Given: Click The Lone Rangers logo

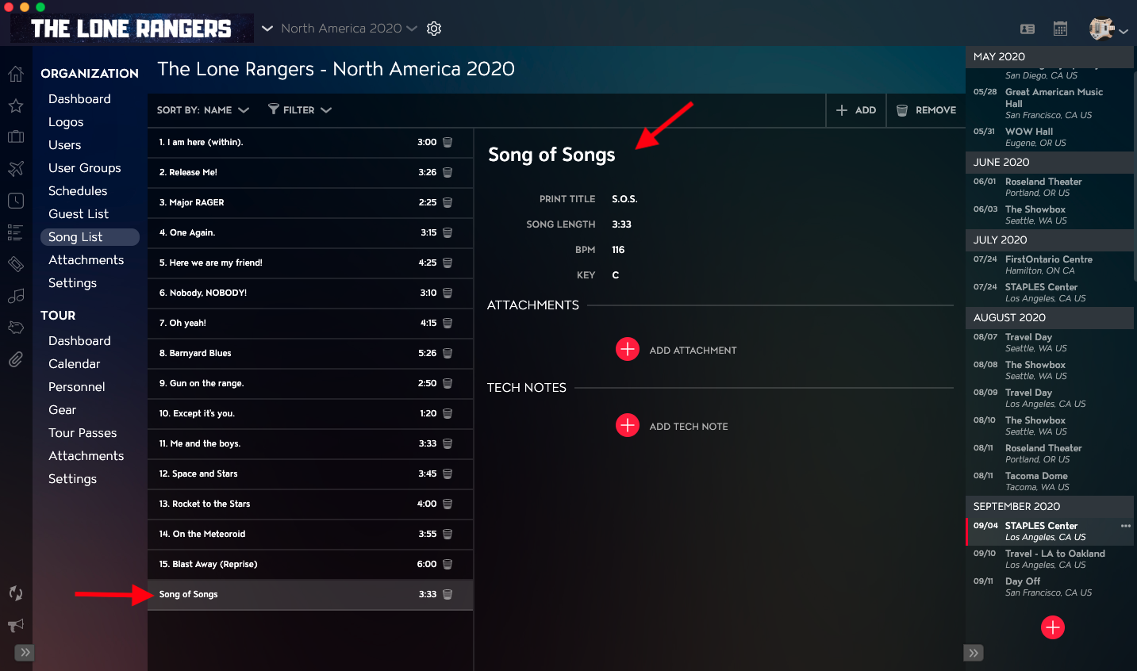Looking at the screenshot, I should point(132,29).
